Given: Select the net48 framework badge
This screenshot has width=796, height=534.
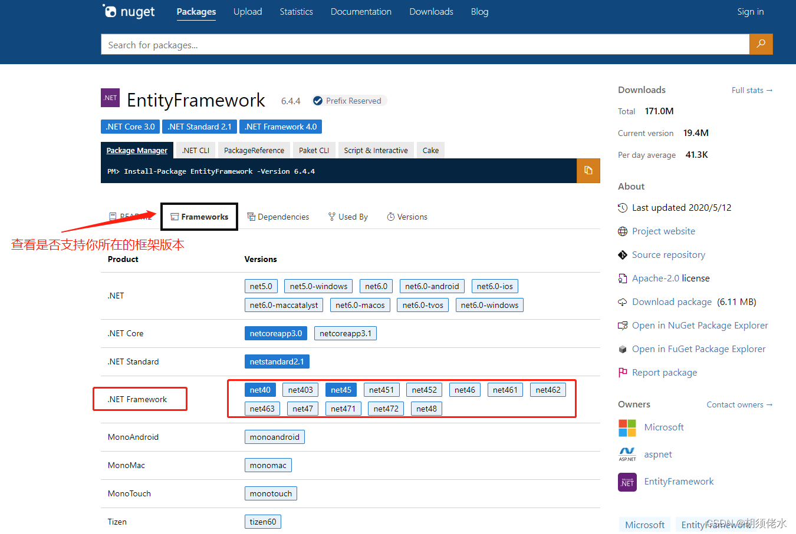Looking at the screenshot, I should point(426,408).
